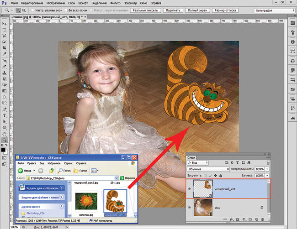Select the Path Selection tool
Screen dimensions: 297x229
[5, 122]
